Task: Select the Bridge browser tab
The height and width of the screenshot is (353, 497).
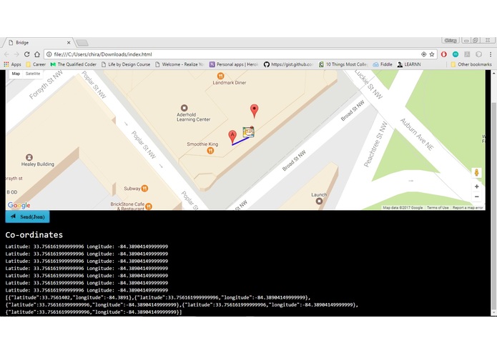Action: pyautogui.click(x=38, y=42)
